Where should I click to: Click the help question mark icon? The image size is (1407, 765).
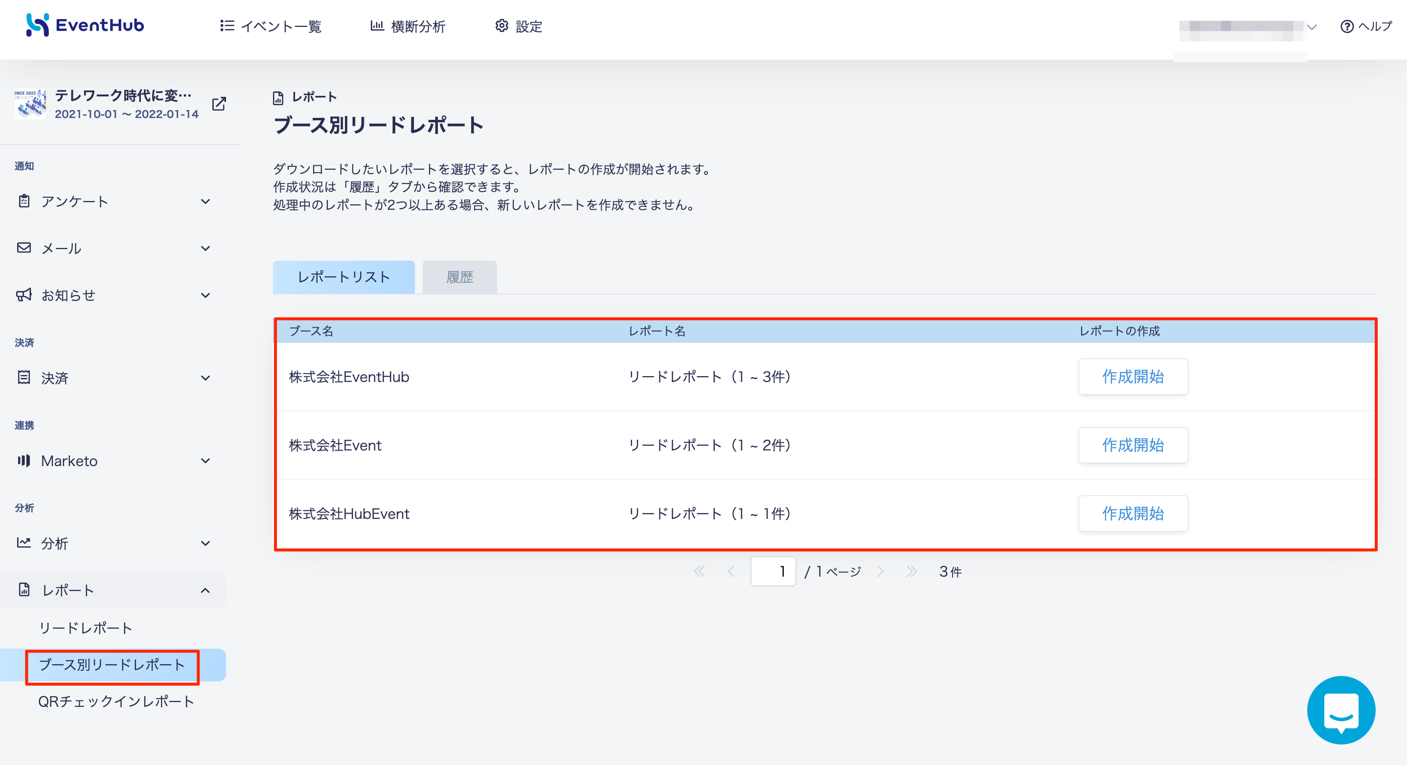tap(1347, 26)
